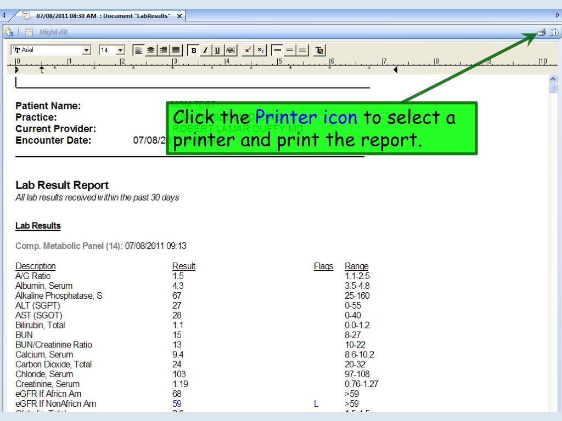
Task: Click the right margin marker on ruler
Action: 395,70
